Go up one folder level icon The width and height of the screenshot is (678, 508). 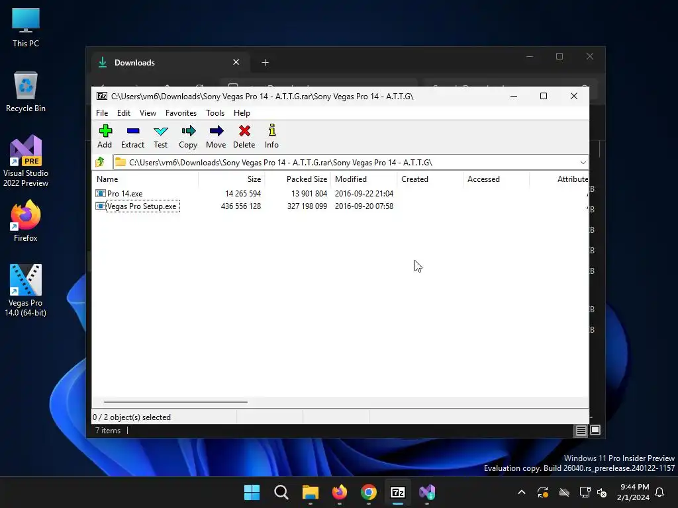coord(101,163)
